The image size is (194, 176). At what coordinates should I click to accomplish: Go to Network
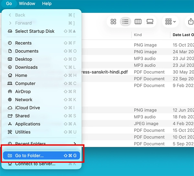pyautogui.click(x=41, y=99)
